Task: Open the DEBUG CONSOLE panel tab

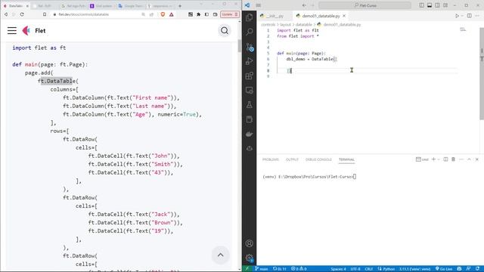Action: click(x=318, y=159)
